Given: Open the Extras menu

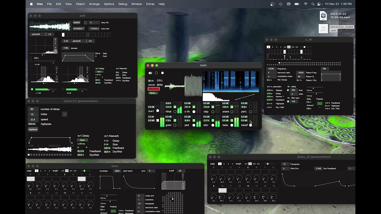Looking at the screenshot, I should (150, 4).
